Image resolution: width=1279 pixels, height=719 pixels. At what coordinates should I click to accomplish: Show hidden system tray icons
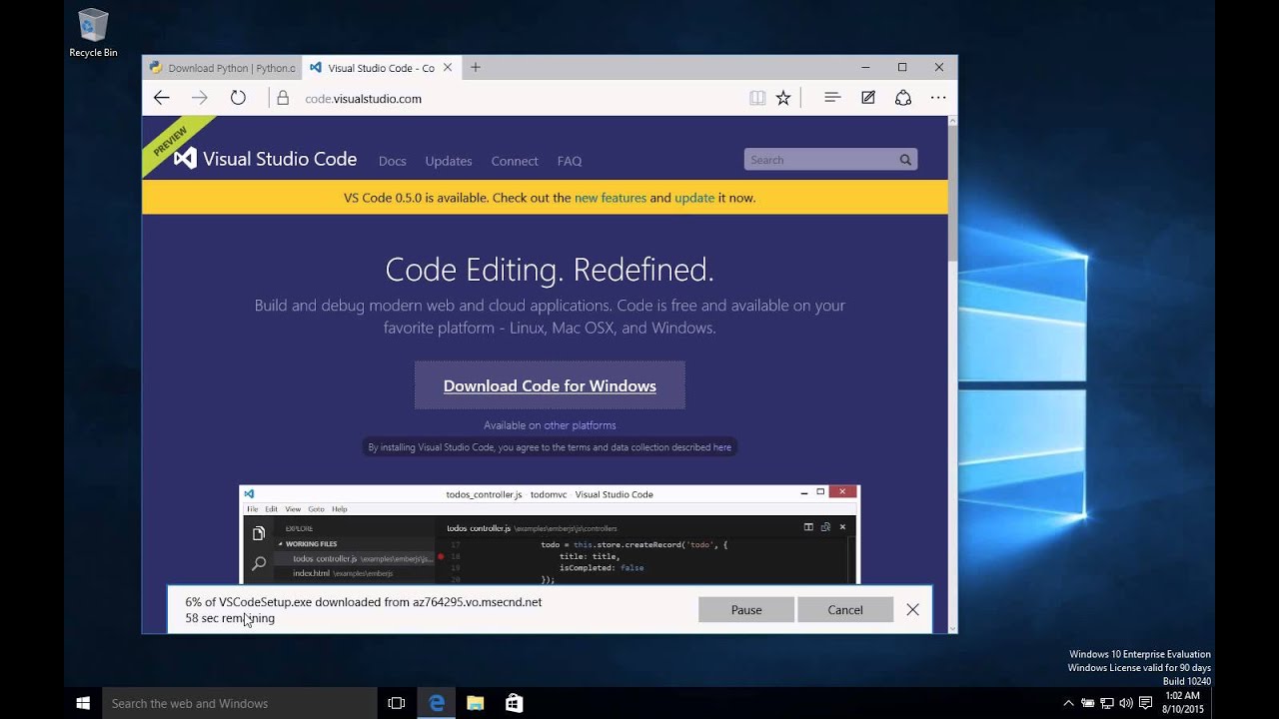tap(1069, 703)
